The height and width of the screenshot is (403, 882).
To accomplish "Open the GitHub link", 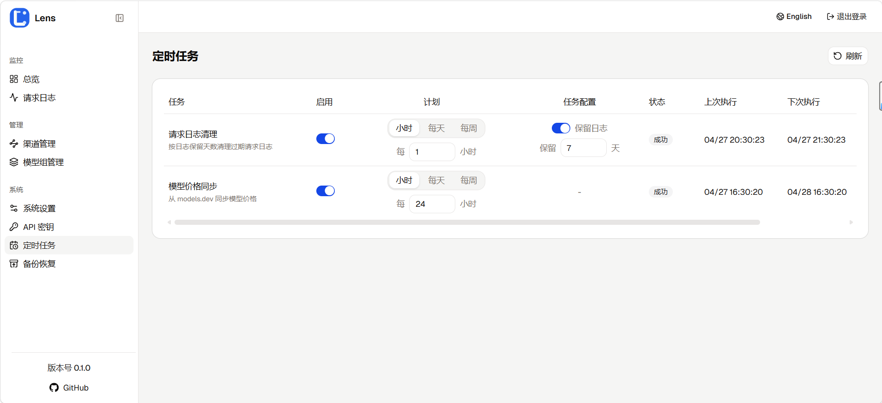I will (x=69, y=388).
